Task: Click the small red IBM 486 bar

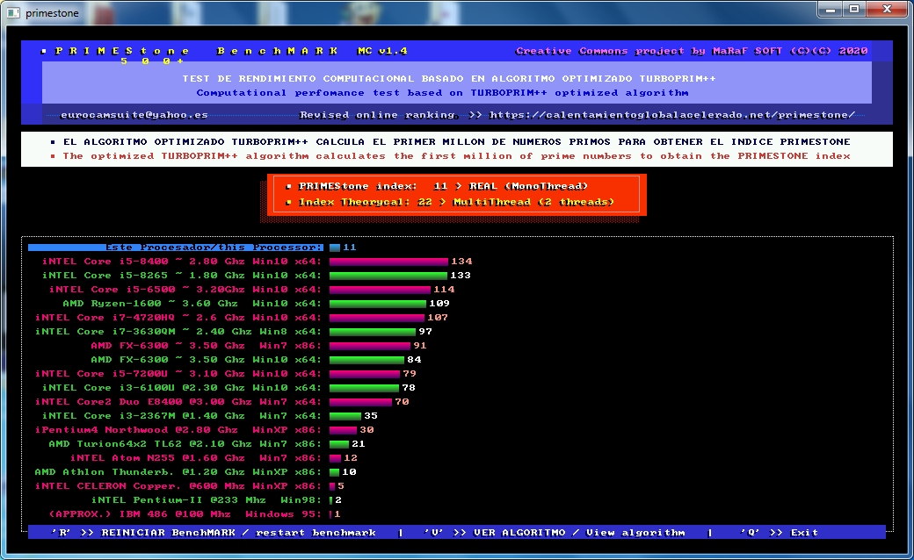Action: point(330,514)
